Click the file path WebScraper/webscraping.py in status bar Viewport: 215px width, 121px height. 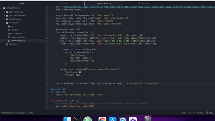[x=13, y=113]
